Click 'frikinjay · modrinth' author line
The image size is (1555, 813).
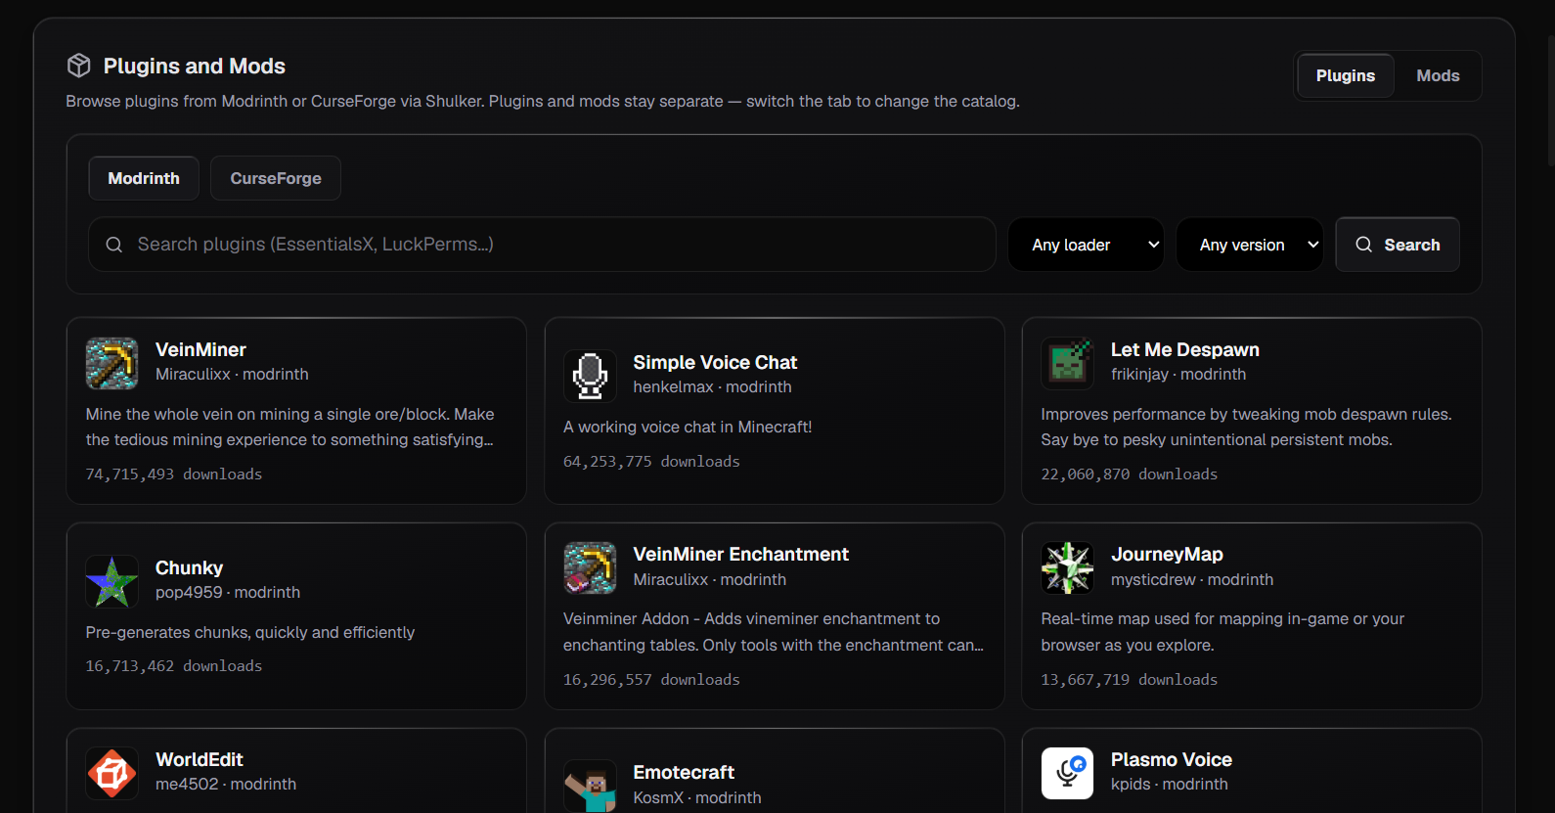click(x=1178, y=374)
